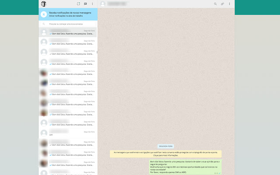Click the green sent survey message bubble
Image resolution: width=280 pixels, height=175 pixels.
click(x=185, y=167)
